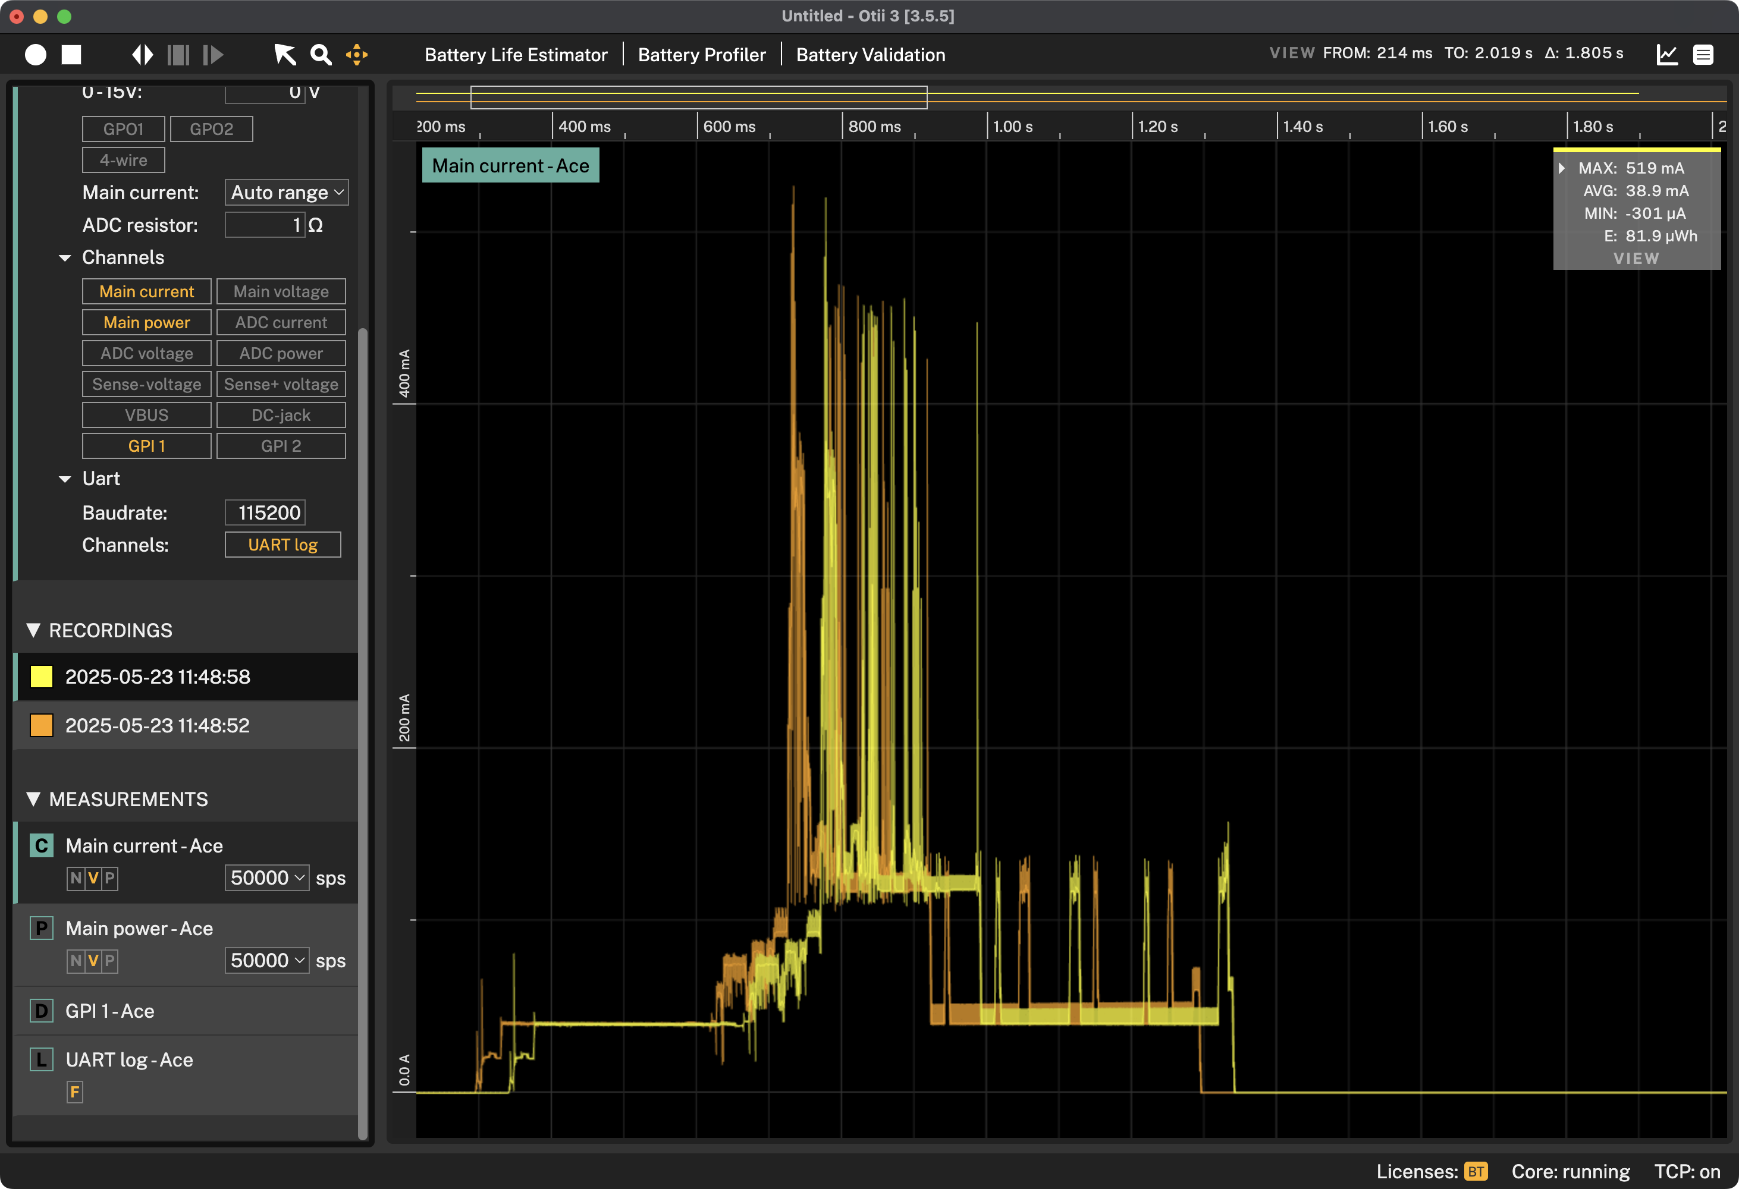Image resolution: width=1739 pixels, height=1189 pixels.
Task: Stop recording with the square stop button
Action: pyautogui.click(x=71, y=55)
